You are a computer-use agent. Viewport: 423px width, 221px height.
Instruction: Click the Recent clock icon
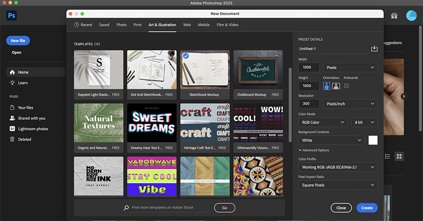pyautogui.click(x=77, y=25)
